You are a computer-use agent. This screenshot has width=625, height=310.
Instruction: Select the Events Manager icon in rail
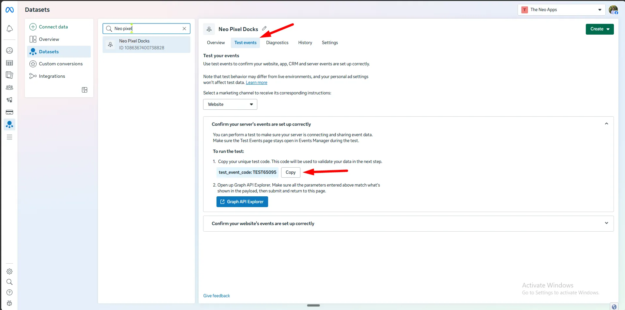tap(9, 124)
